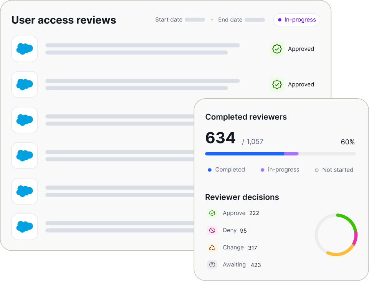This screenshot has width=369, height=281.
Task: Click the Completed legend item
Action: (227, 170)
